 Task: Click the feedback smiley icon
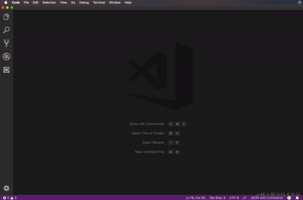(x=289, y=198)
